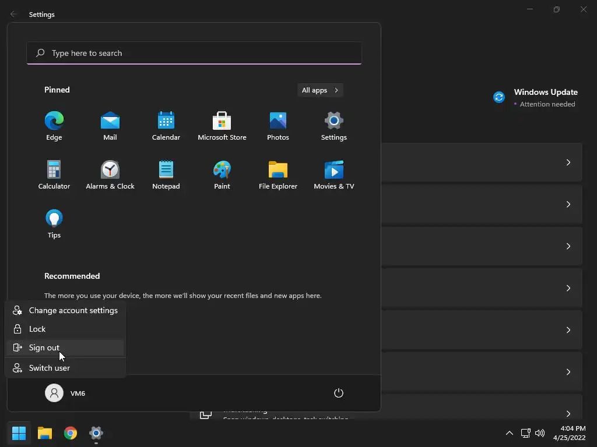The height and width of the screenshot is (447, 597).
Task: Select Sign out
Action: point(65,348)
